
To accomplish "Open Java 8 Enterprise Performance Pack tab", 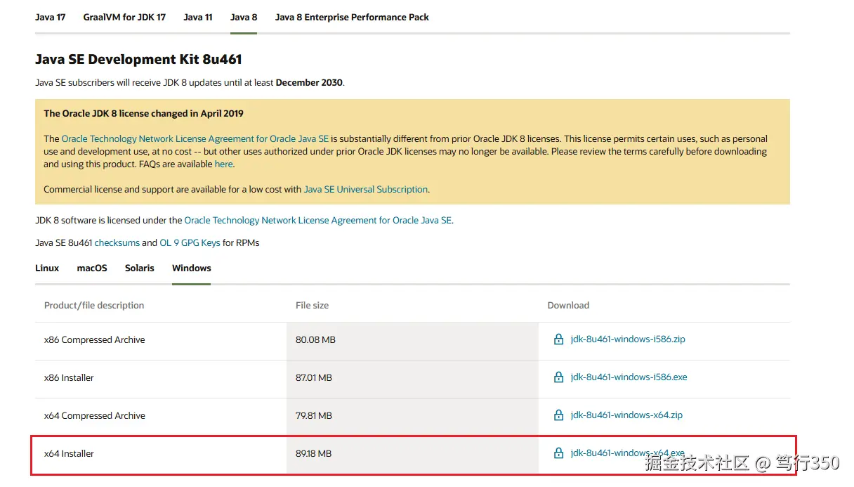I will tap(352, 17).
